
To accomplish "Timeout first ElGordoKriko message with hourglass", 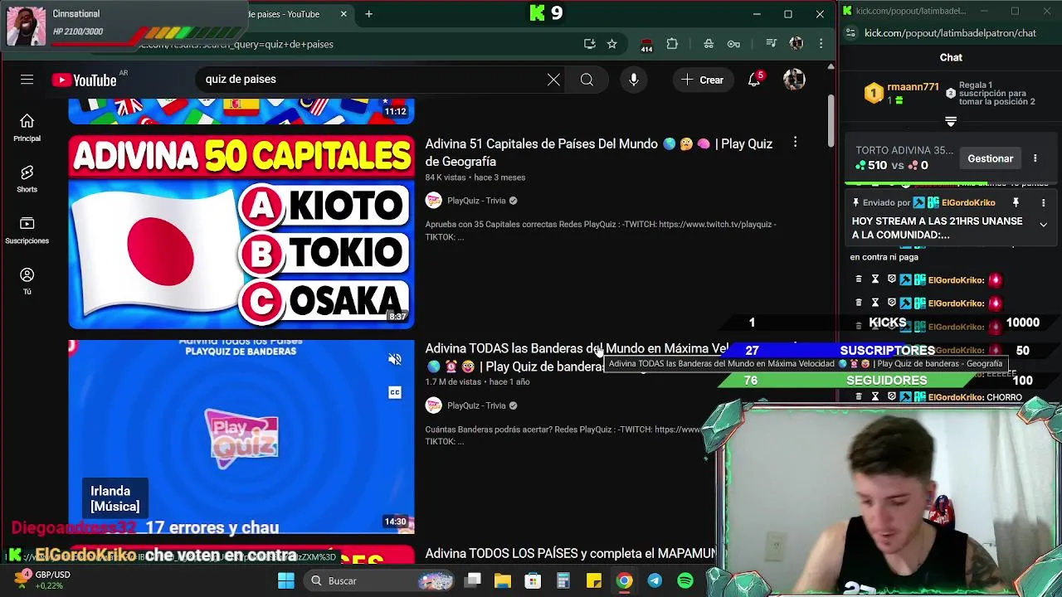I will tap(874, 279).
